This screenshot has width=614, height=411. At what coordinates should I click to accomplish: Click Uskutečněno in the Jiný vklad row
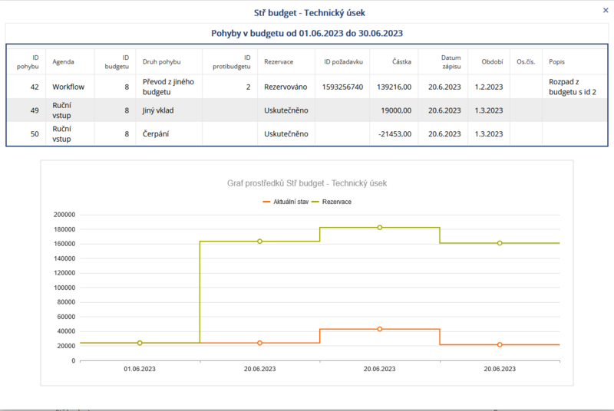(286, 110)
